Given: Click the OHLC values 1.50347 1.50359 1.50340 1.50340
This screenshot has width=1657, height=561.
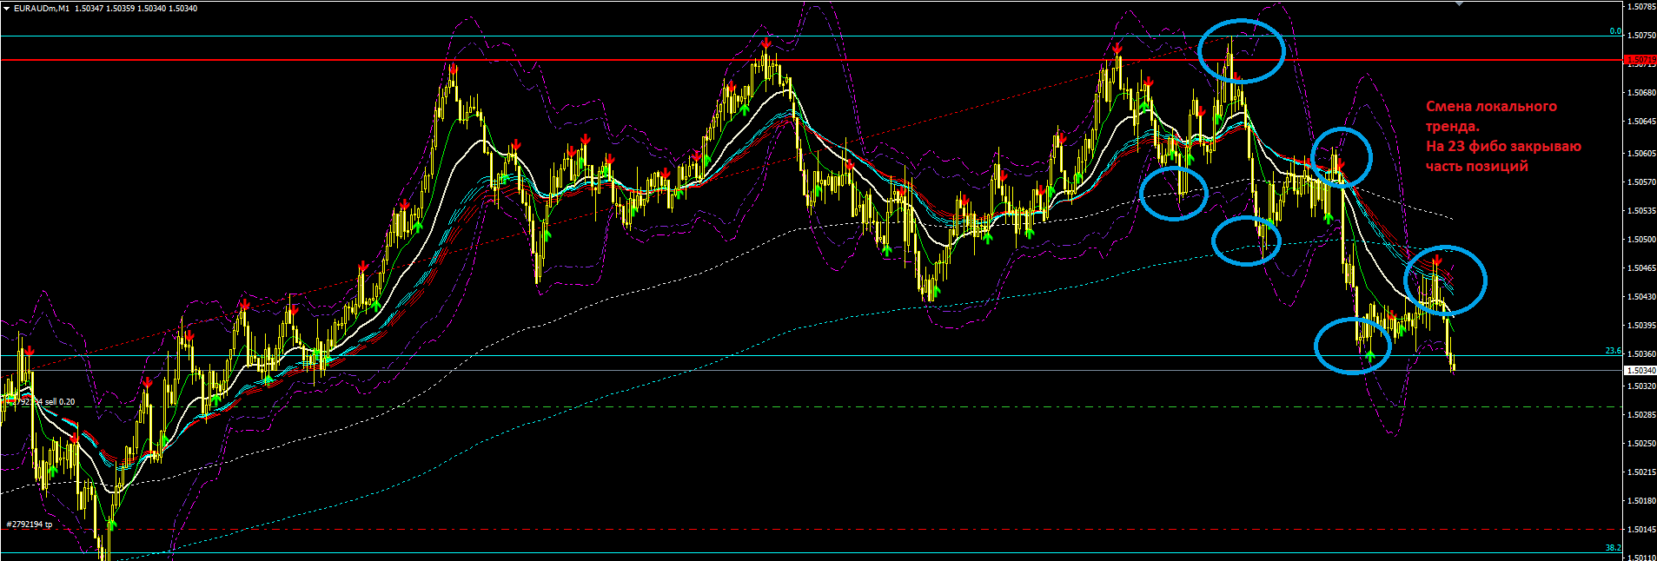Looking at the screenshot, I should point(136,9).
